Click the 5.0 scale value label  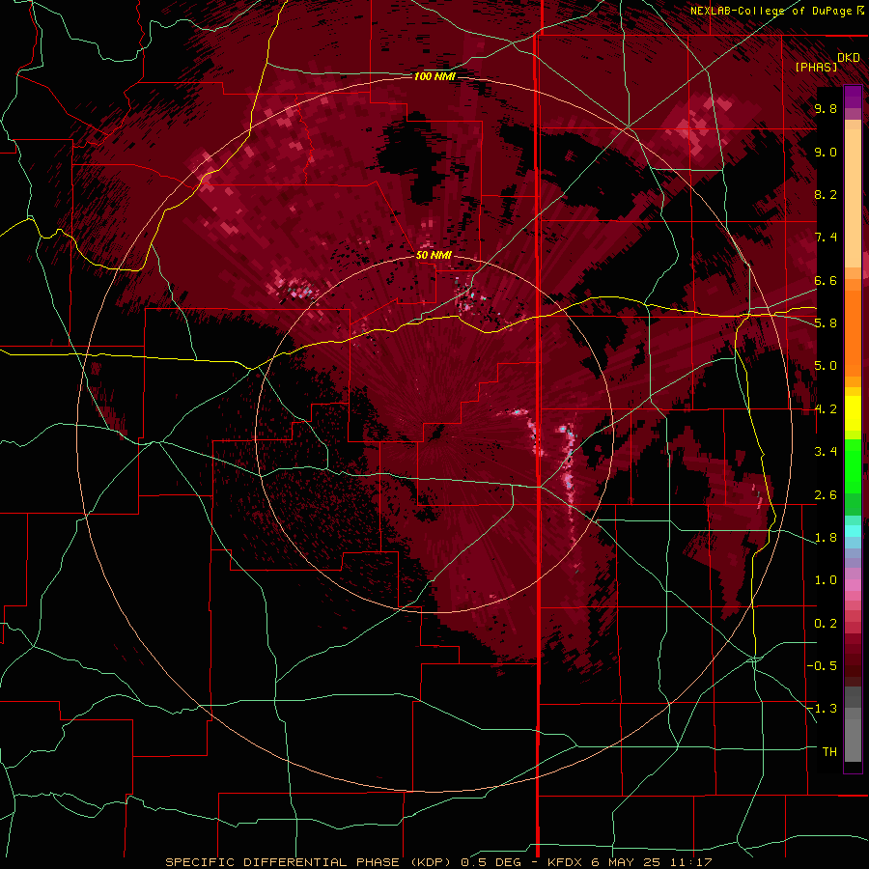[x=826, y=366]
